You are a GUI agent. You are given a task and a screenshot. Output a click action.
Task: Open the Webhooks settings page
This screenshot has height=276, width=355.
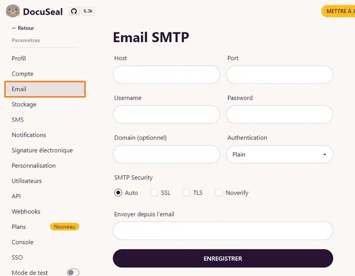click(26, 212)
